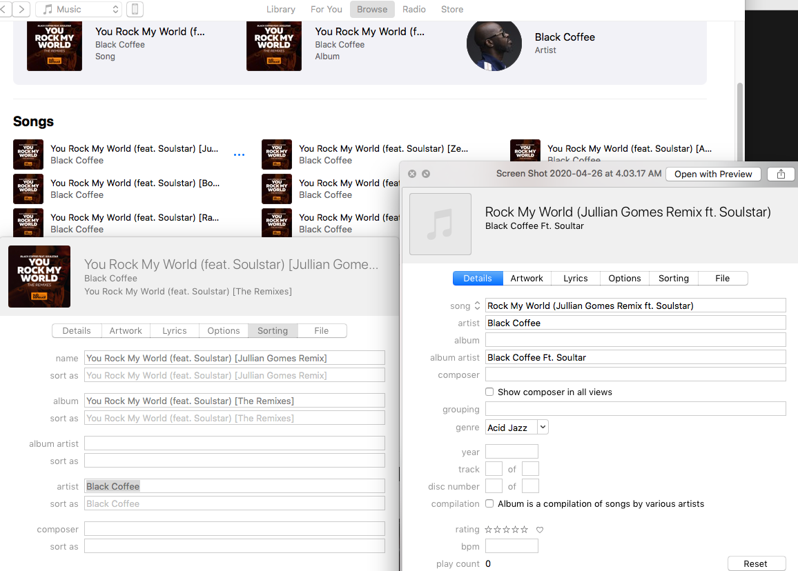Viewport: 798px width, 571px height.
Task: Open the Radio tab
Action: pyautogui.click(x=413, y=9)
